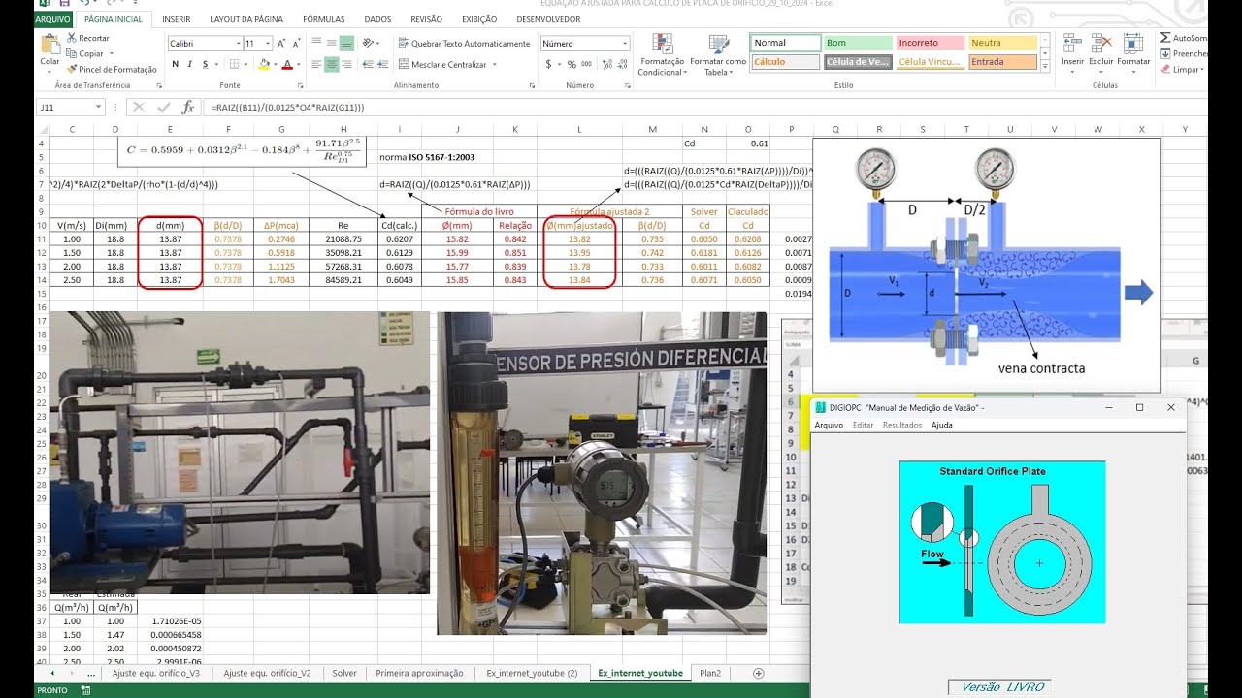Decrease the cell indent
Image resolution: width=1242 pixels, height=698 pixels.
click(366, 64)
